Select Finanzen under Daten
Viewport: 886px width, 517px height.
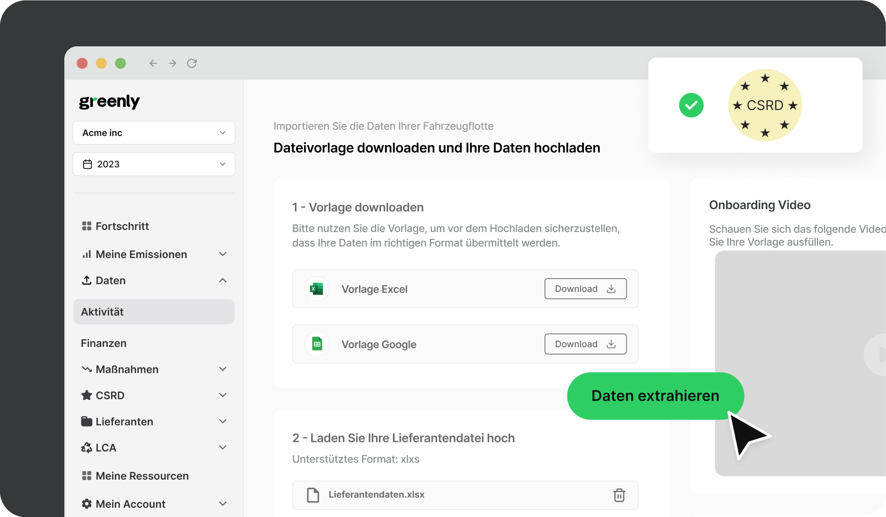click(x=104, y=343)
